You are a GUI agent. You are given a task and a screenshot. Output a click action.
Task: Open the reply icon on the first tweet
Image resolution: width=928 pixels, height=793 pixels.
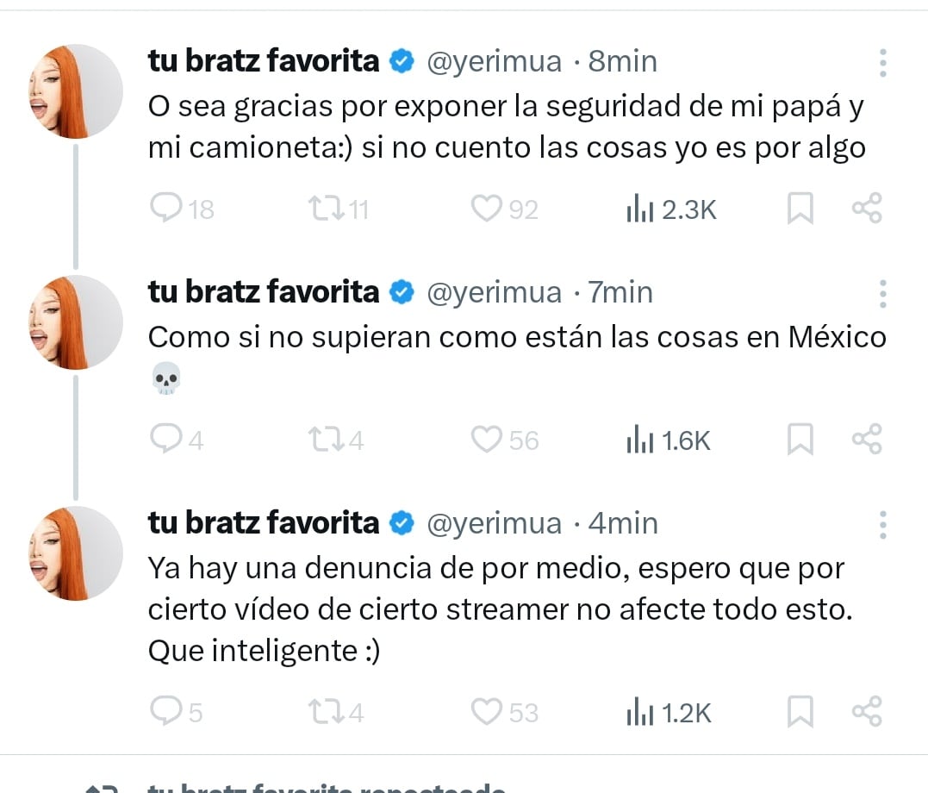pyautogui.click(x=165, y=208)
